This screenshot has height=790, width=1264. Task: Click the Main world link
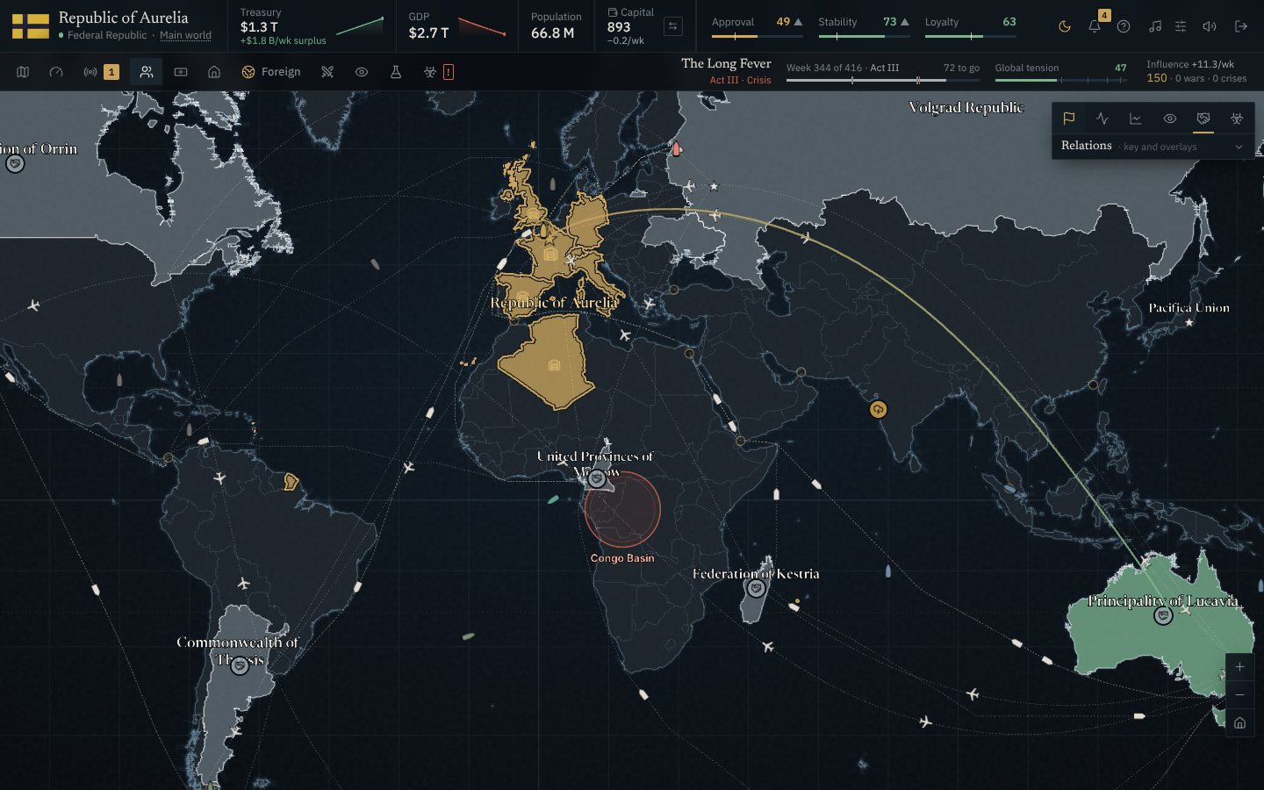click(x=185, y=36)
